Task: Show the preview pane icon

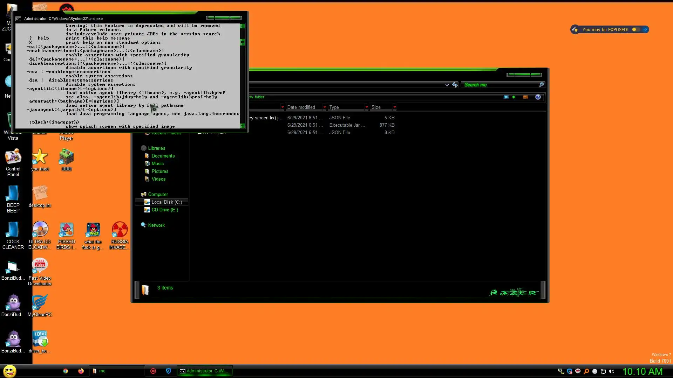Action: point(525,97)
